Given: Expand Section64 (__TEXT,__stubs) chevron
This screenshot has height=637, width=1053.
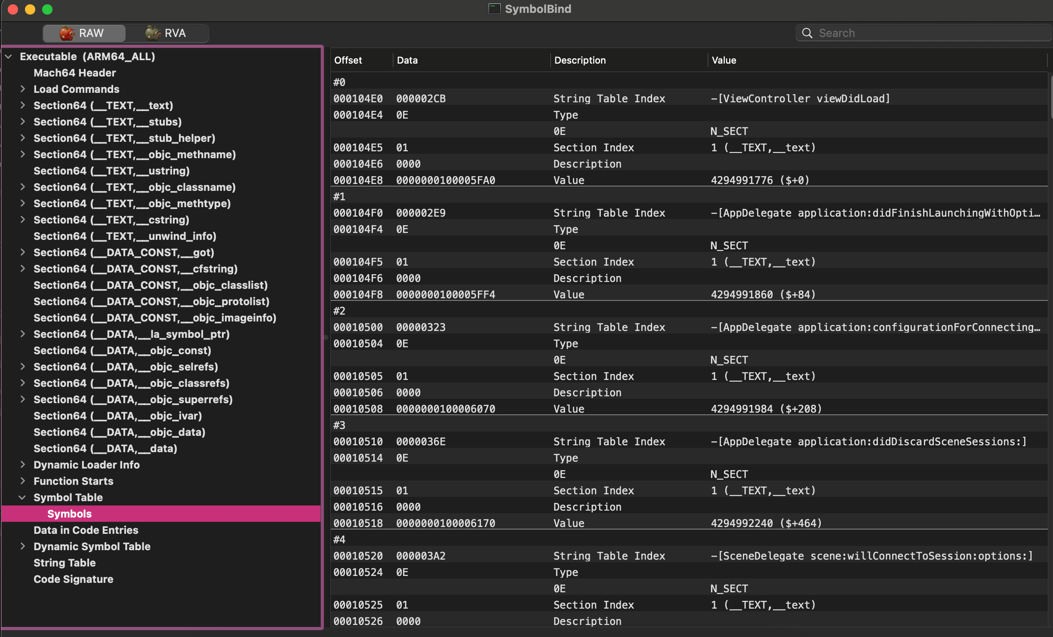Looking at the screenshot, I should click(22, 122).
